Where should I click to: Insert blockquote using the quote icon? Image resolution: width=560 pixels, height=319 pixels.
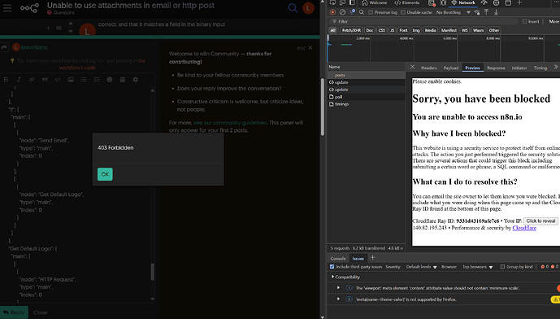pos(45,80)
